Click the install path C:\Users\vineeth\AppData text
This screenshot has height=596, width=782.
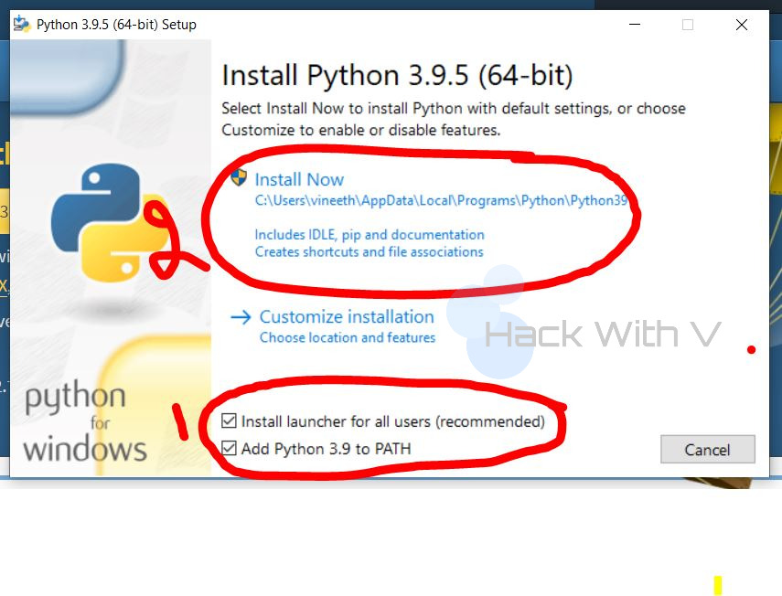coord(441,200)
